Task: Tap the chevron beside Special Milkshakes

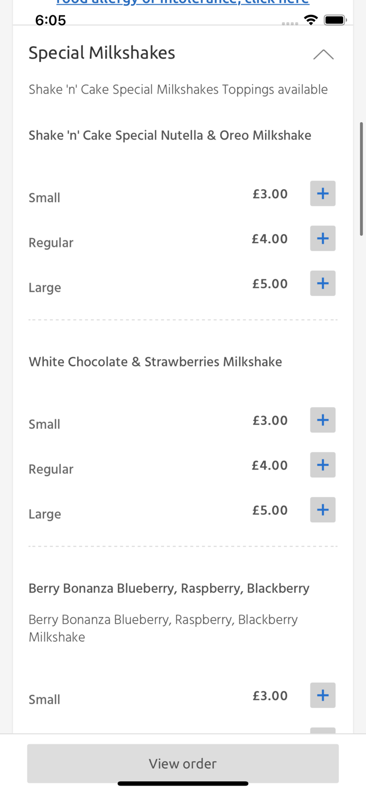Action: pos(323,54)
